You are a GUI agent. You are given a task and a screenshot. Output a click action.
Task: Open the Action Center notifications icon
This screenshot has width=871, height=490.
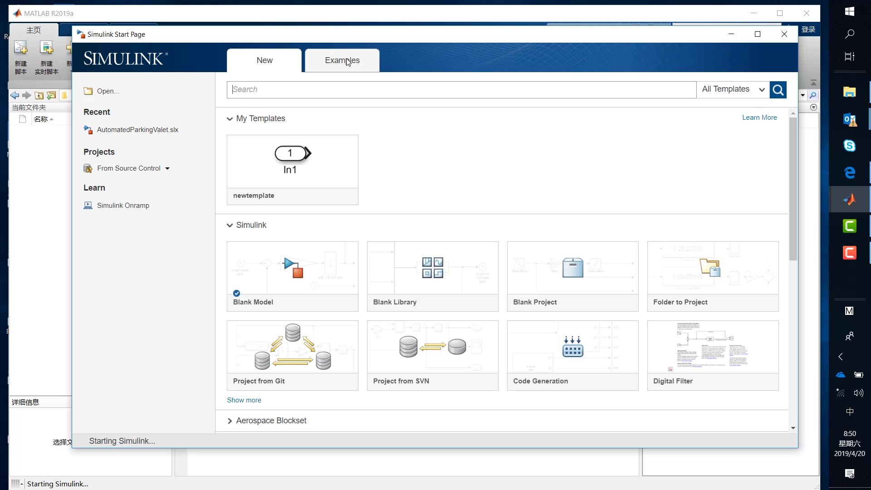(850, 474)
